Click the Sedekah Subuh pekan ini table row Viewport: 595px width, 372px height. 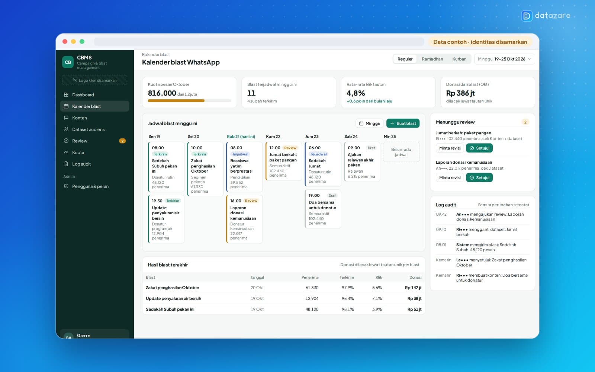(x=283, y=310)
